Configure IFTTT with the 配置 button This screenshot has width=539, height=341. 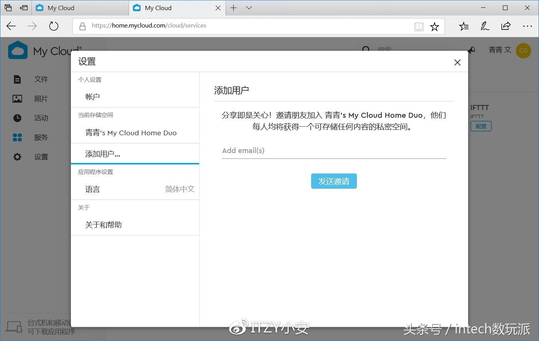[x=480, y=126]
